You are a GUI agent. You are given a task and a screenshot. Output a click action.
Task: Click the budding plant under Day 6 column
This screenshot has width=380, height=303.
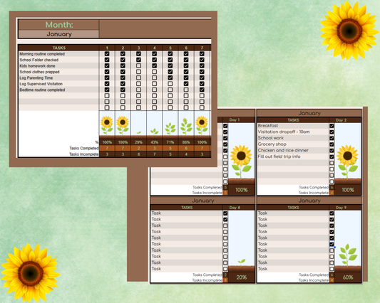(x=186, y=127)
